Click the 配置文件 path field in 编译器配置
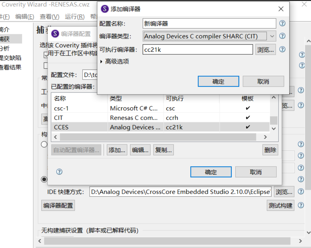This screenshot has height=248, width=311. pos(90,75)
